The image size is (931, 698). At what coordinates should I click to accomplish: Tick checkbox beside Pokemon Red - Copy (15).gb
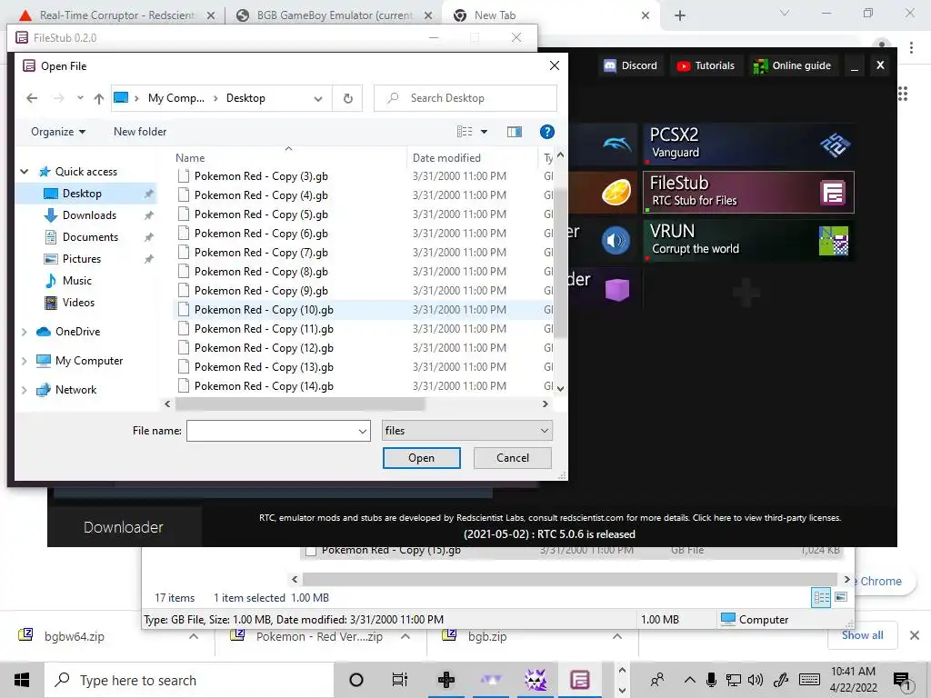311,552
